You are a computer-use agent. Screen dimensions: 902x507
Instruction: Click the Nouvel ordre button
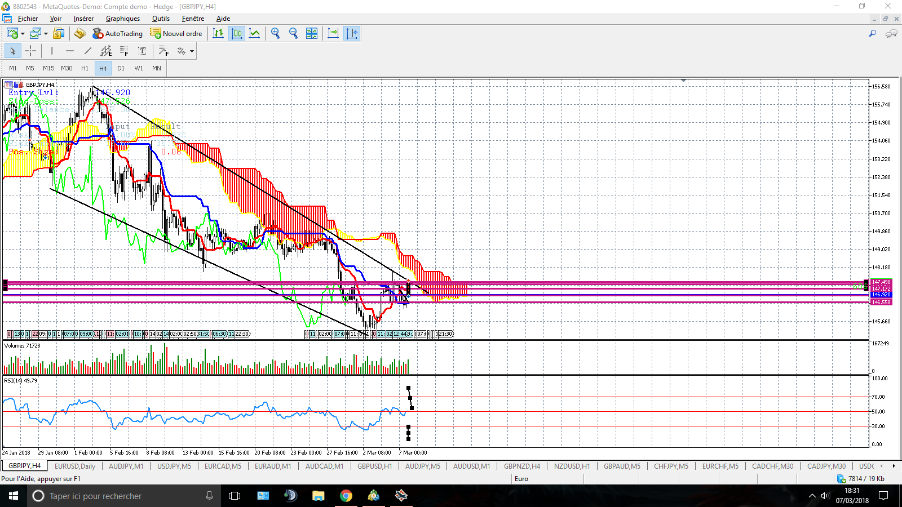tap(176, 33)
